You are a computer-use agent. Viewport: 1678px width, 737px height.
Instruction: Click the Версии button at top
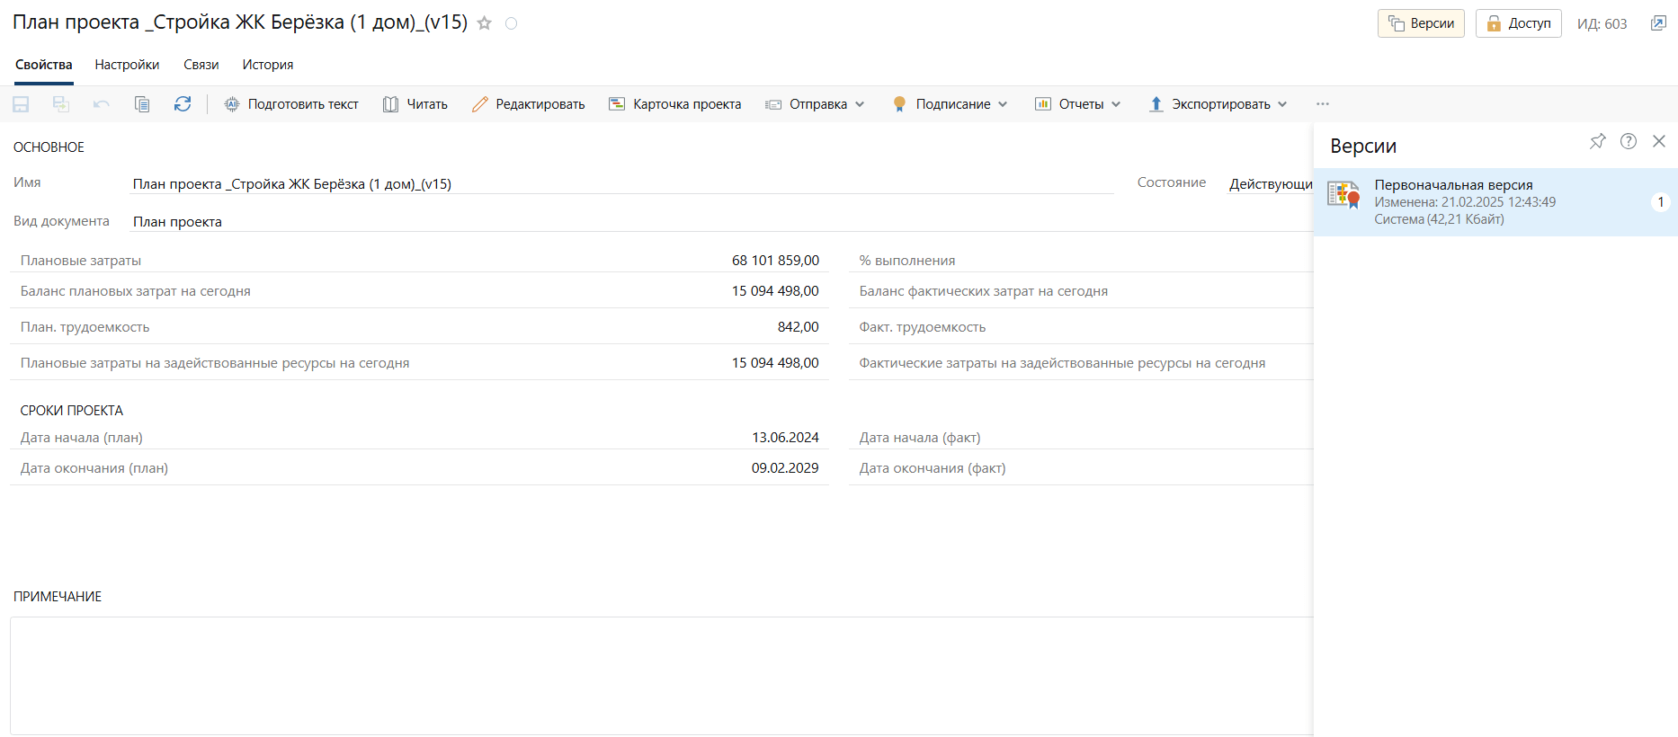coord(1421,23)
